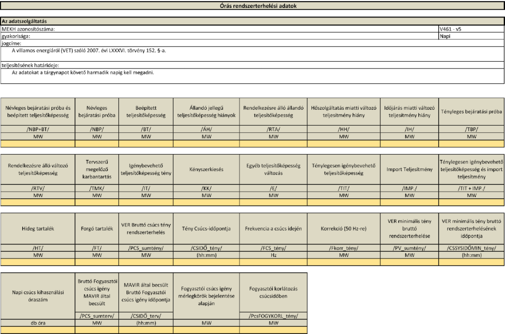The width and height of the screenshot is (505, 334).
Task: Click the 'db óra' unit cell
Action: point(38,322)
